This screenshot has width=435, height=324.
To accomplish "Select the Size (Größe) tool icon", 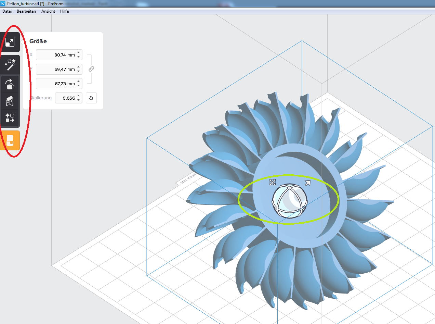I will coord(10,42).
